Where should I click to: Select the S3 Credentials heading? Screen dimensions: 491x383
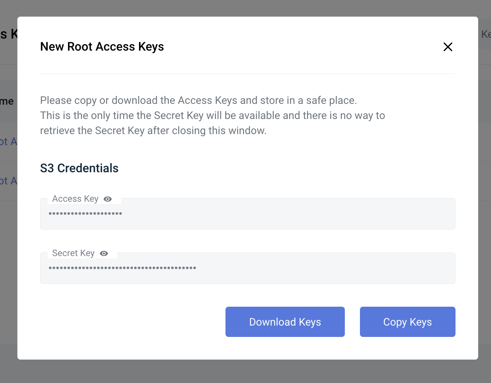coord(79,168)
